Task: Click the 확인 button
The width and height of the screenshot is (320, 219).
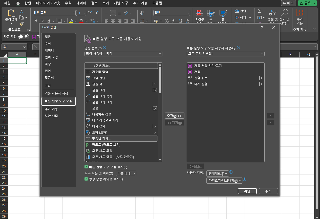Action: [x=247, y=191]
